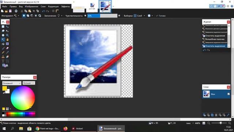
Task: Select the Line/Curve tool
Action: pyautogui.click(x=7, y=61)
